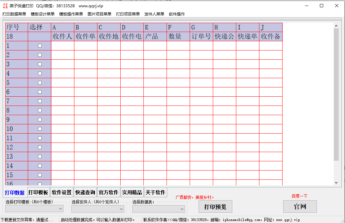Expand the 选择数据表 dropdown
This screenshot has width=345, height=223.
coord(158,209)
